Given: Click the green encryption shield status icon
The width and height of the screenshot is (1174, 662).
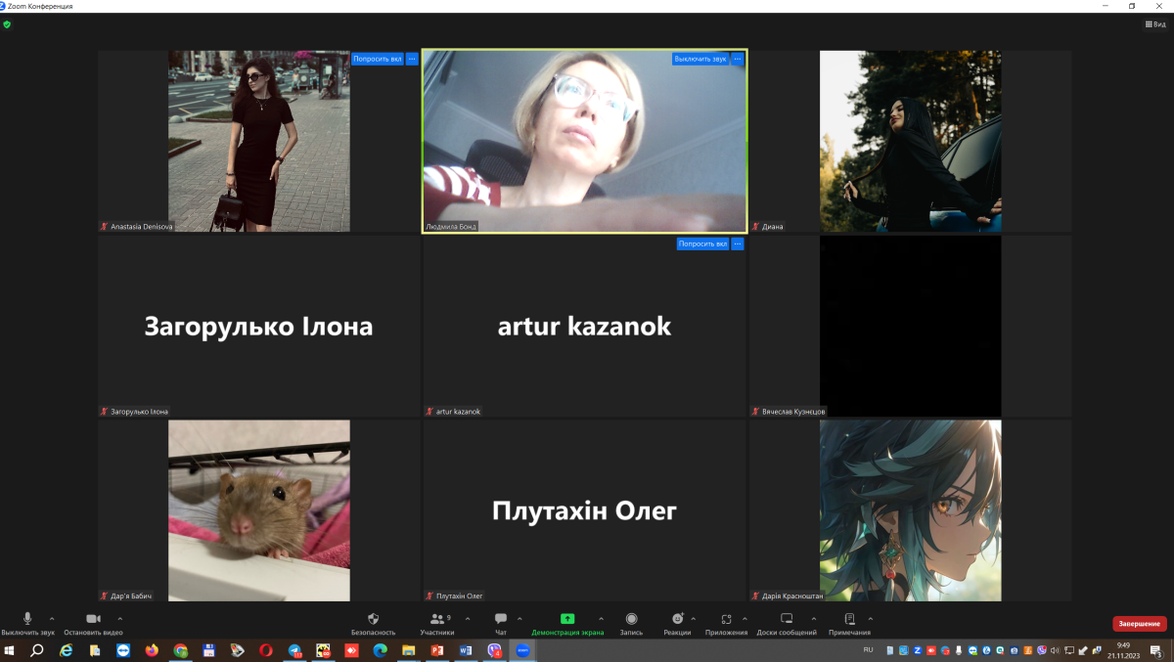Looking at the screenshot, I should 7,24.
